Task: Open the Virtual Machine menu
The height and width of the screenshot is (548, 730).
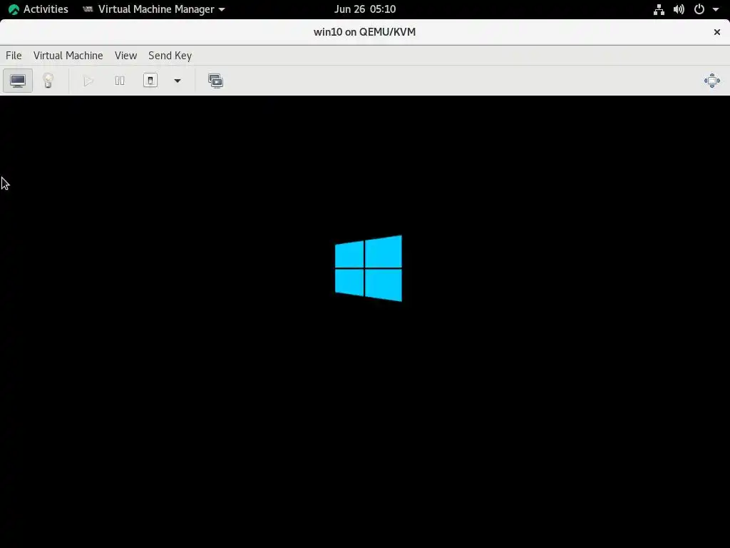Action: tap(68, 56)
